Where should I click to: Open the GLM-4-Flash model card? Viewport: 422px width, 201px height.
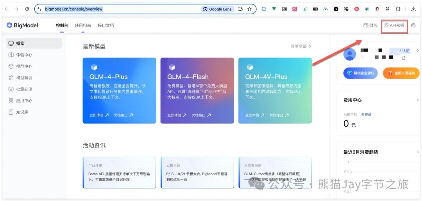(197, 91)
